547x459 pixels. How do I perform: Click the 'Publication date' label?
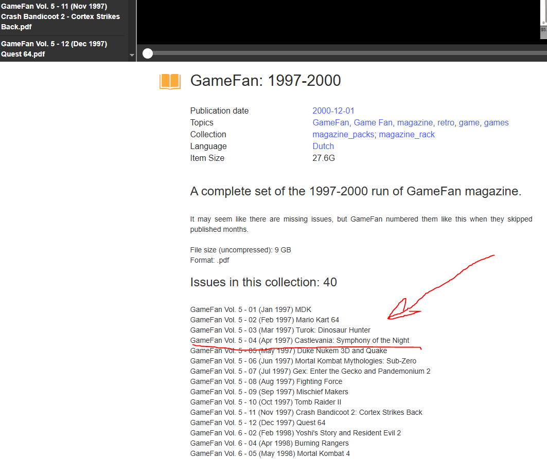coord(219,111)
